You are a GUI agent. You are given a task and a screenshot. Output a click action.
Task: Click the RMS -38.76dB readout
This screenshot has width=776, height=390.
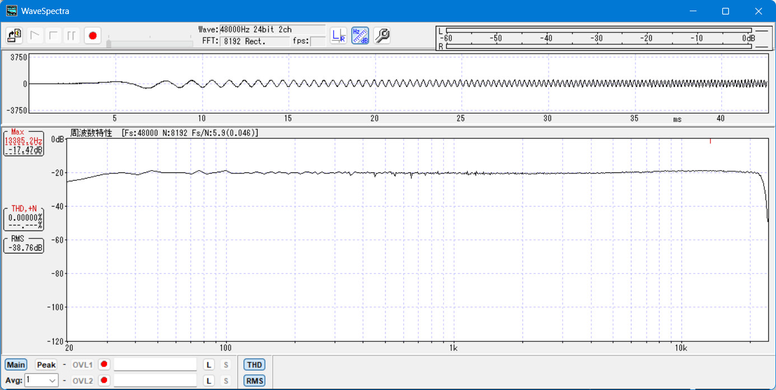24,248
